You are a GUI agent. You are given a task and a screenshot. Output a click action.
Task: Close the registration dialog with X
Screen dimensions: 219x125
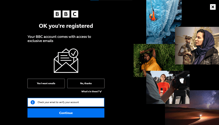tap(213, 7)
